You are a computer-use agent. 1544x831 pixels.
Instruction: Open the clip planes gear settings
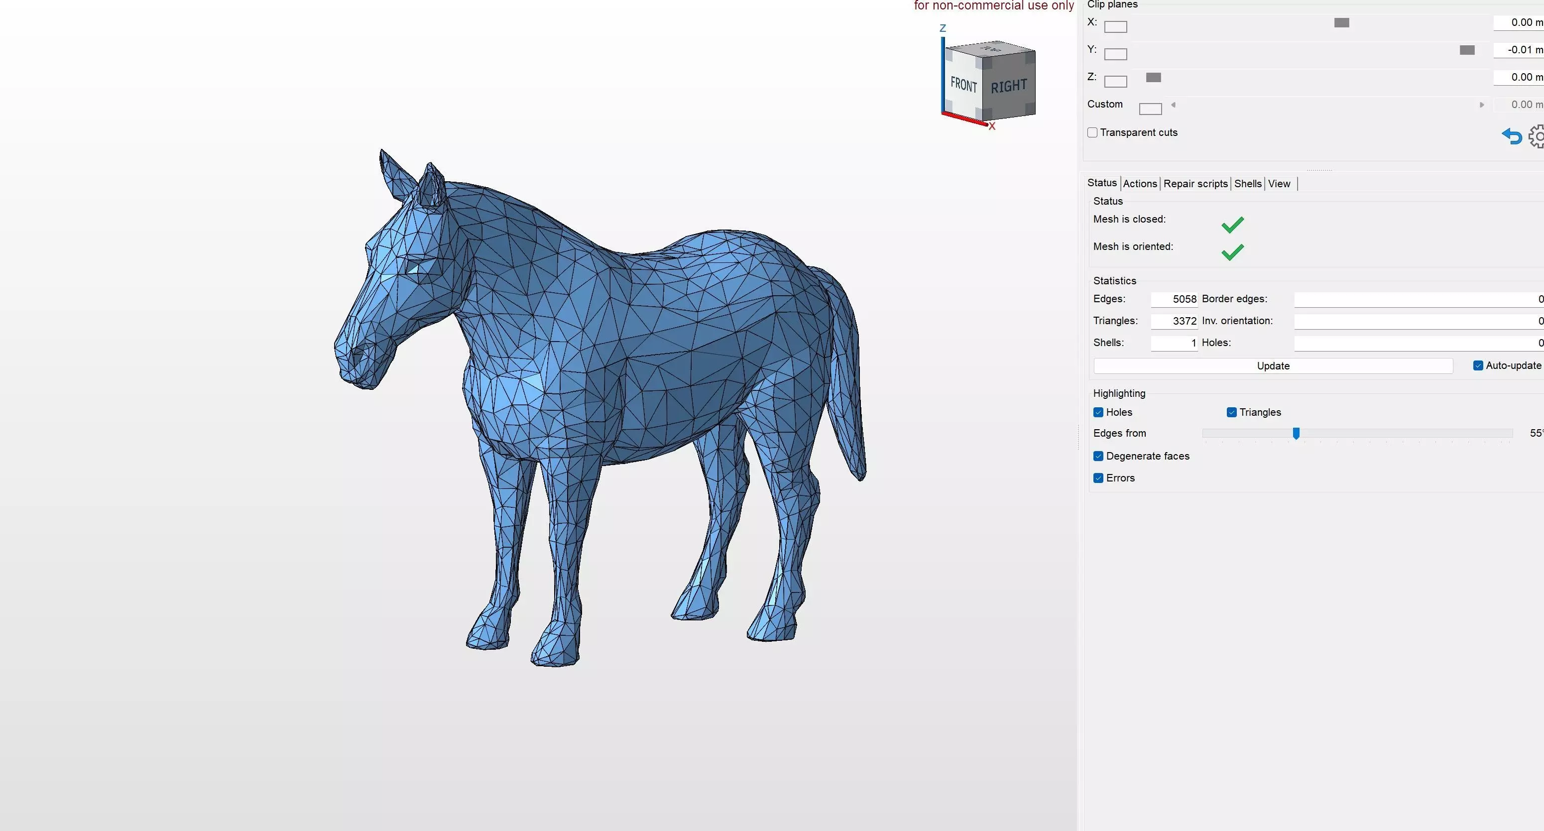(1537, 137)
